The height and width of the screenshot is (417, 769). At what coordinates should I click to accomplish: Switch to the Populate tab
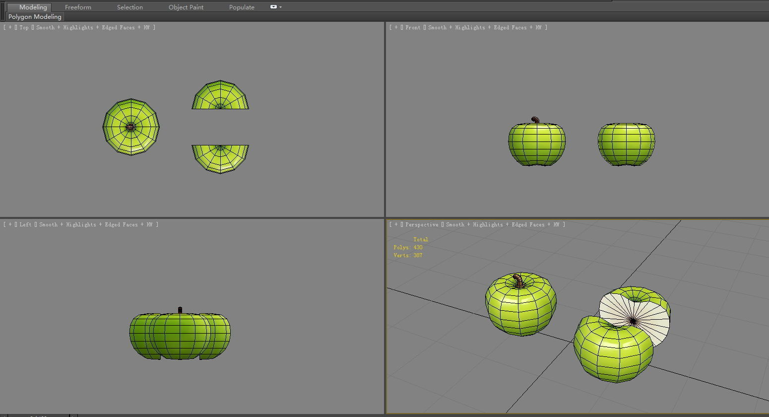242,7
